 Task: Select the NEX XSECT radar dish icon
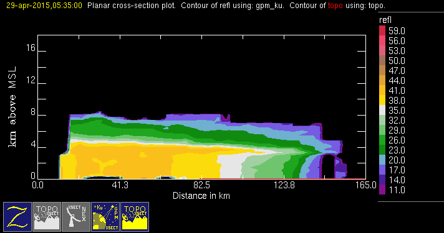(76, 217)
